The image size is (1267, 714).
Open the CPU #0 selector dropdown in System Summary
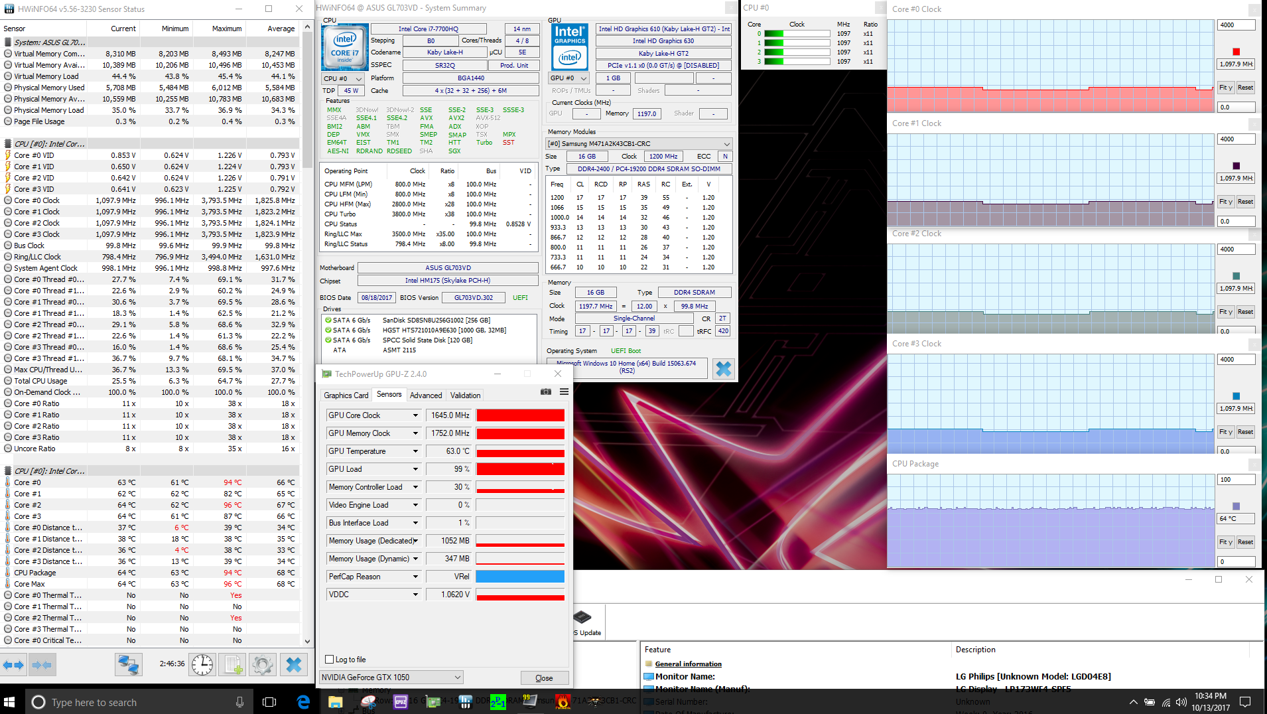[343, 78]
